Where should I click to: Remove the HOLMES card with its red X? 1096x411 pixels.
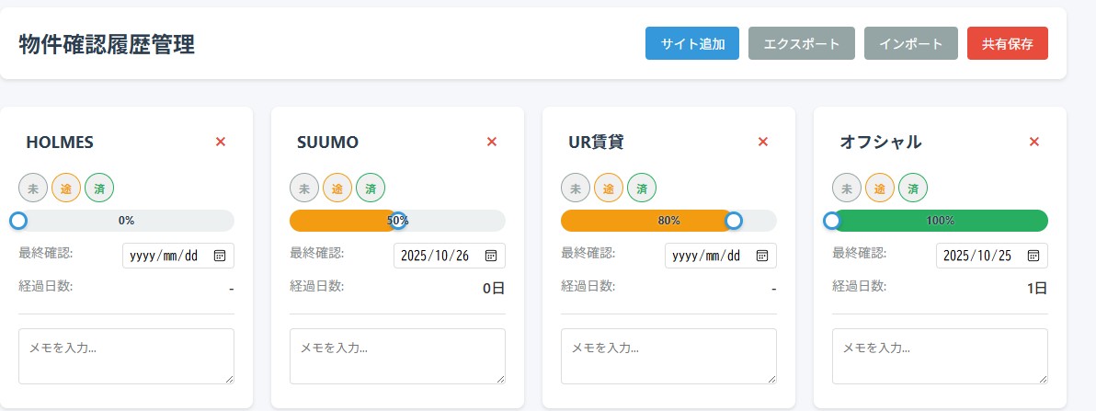[x=220, y=142]
